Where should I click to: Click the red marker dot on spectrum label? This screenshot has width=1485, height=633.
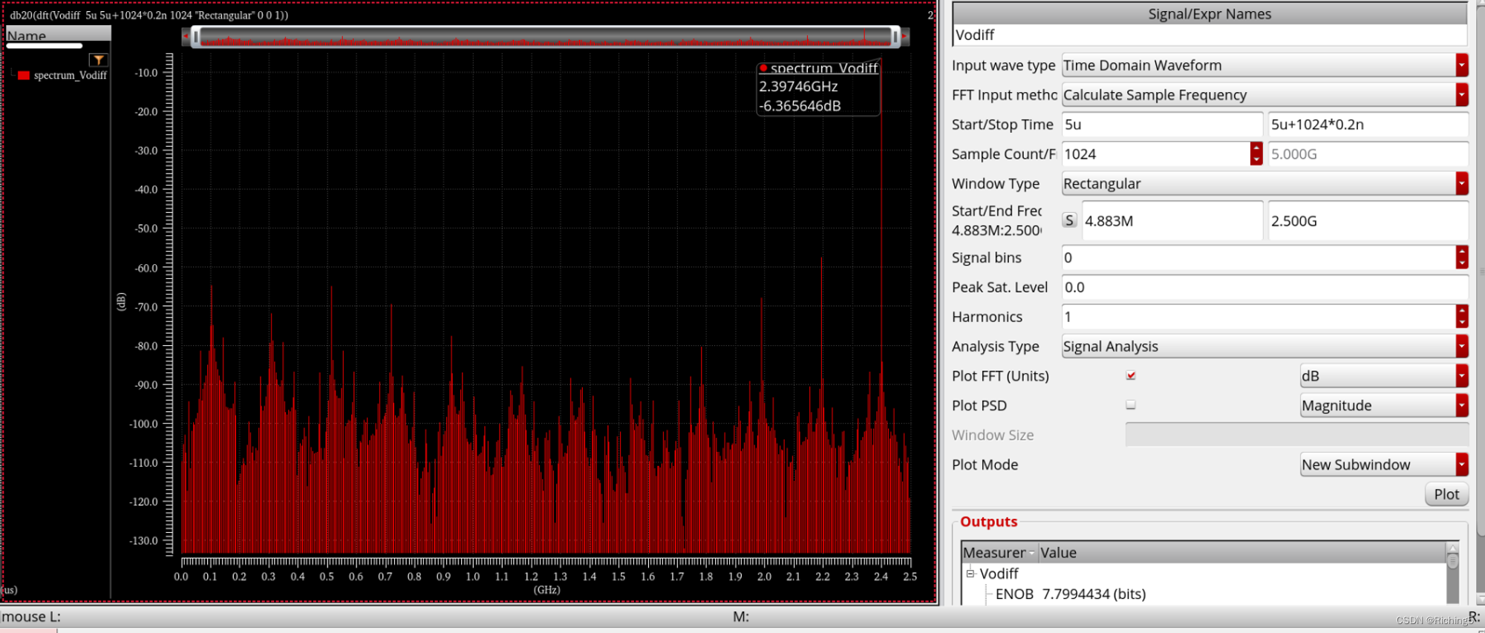point(763,68)
